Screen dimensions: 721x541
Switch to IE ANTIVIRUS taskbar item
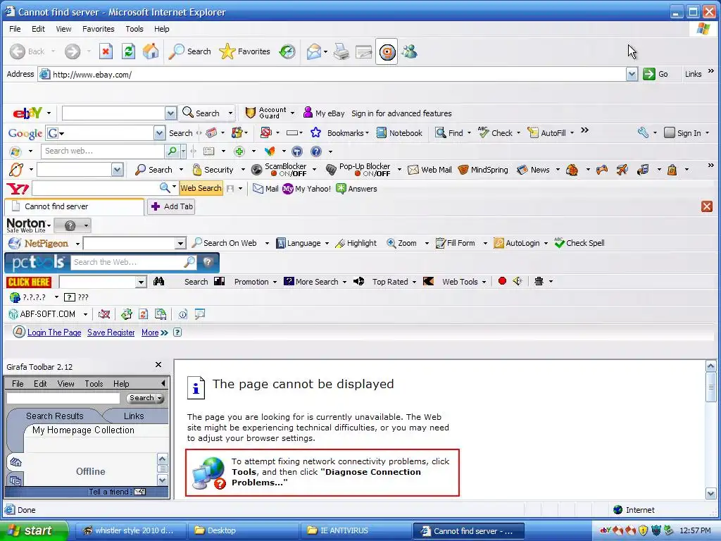pyautogui.click(x=356, y=530)
